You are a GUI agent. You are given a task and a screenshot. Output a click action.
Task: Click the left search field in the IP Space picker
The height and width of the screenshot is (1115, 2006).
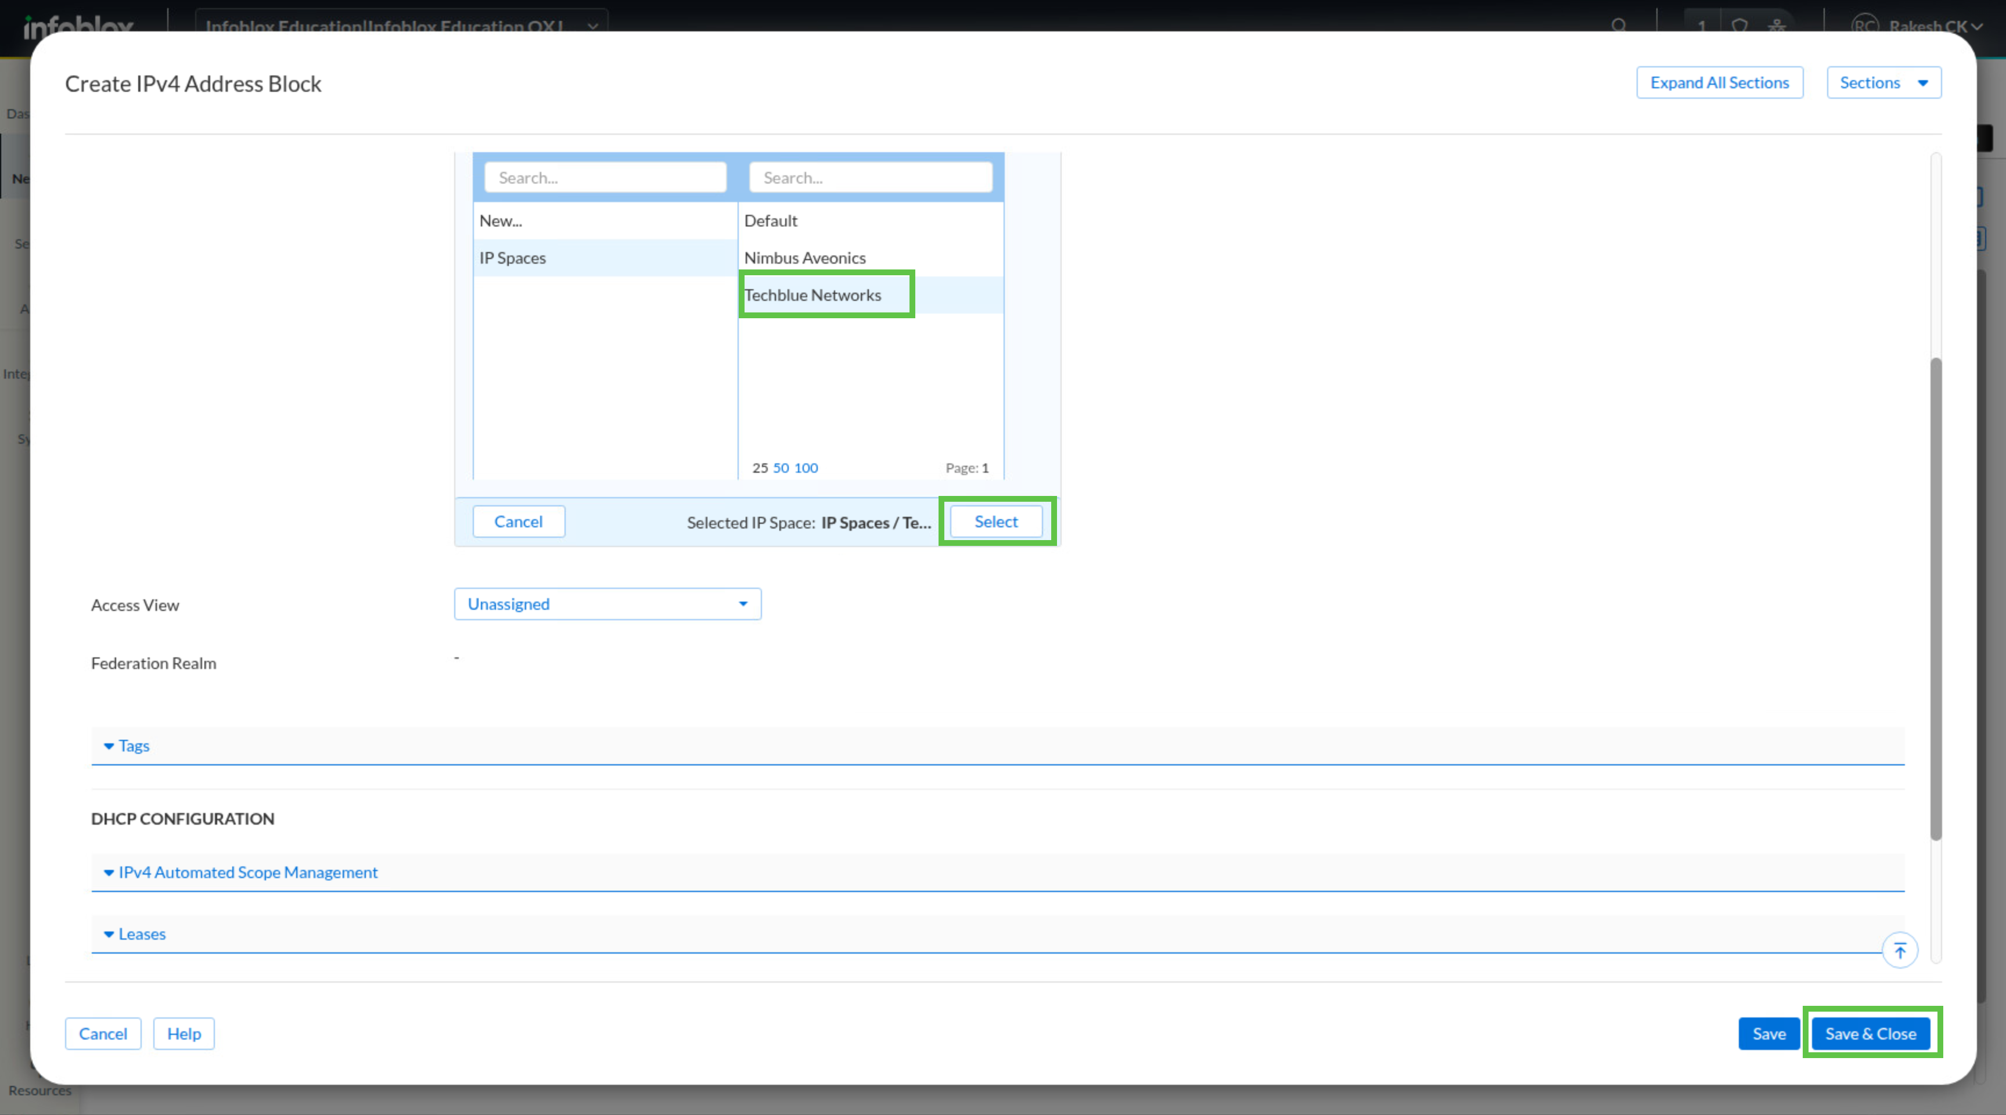point(605,178)
